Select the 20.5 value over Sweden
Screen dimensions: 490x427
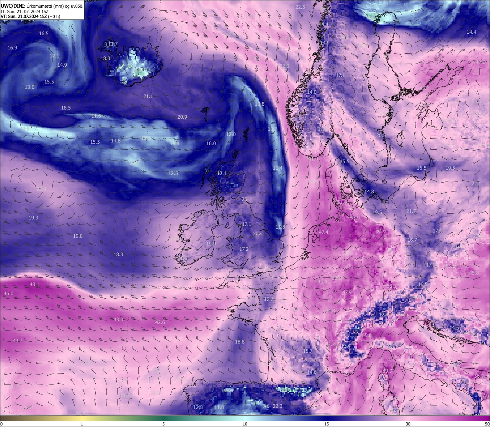pyautogui.click(x=381, y=136)
